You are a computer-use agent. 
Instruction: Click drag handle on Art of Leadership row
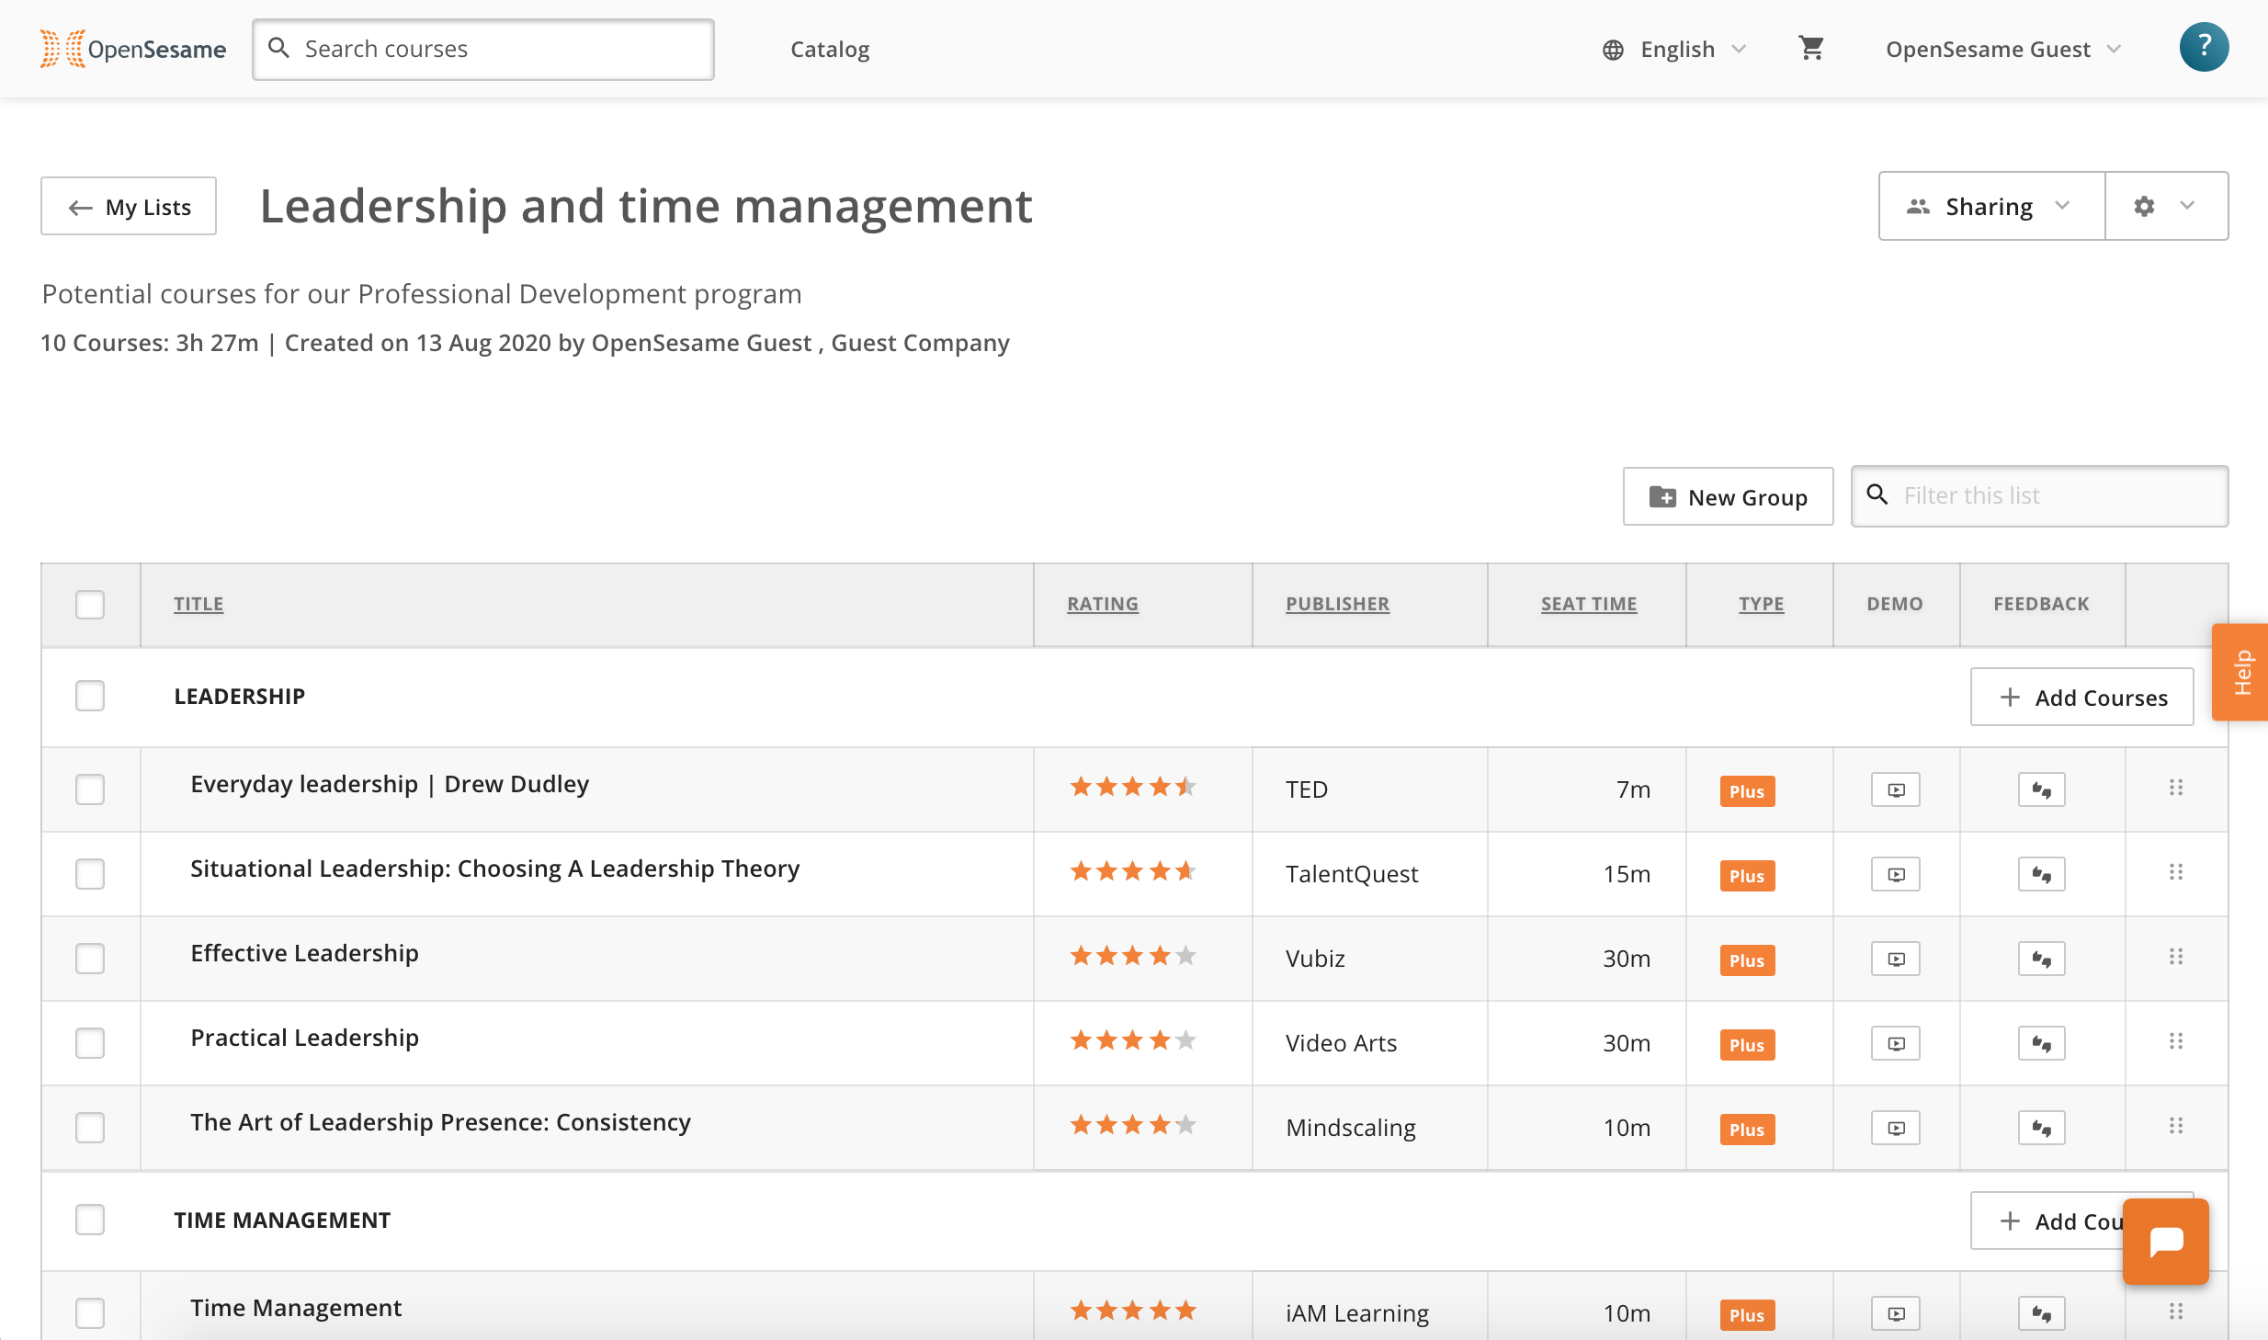(2176, 1126)
